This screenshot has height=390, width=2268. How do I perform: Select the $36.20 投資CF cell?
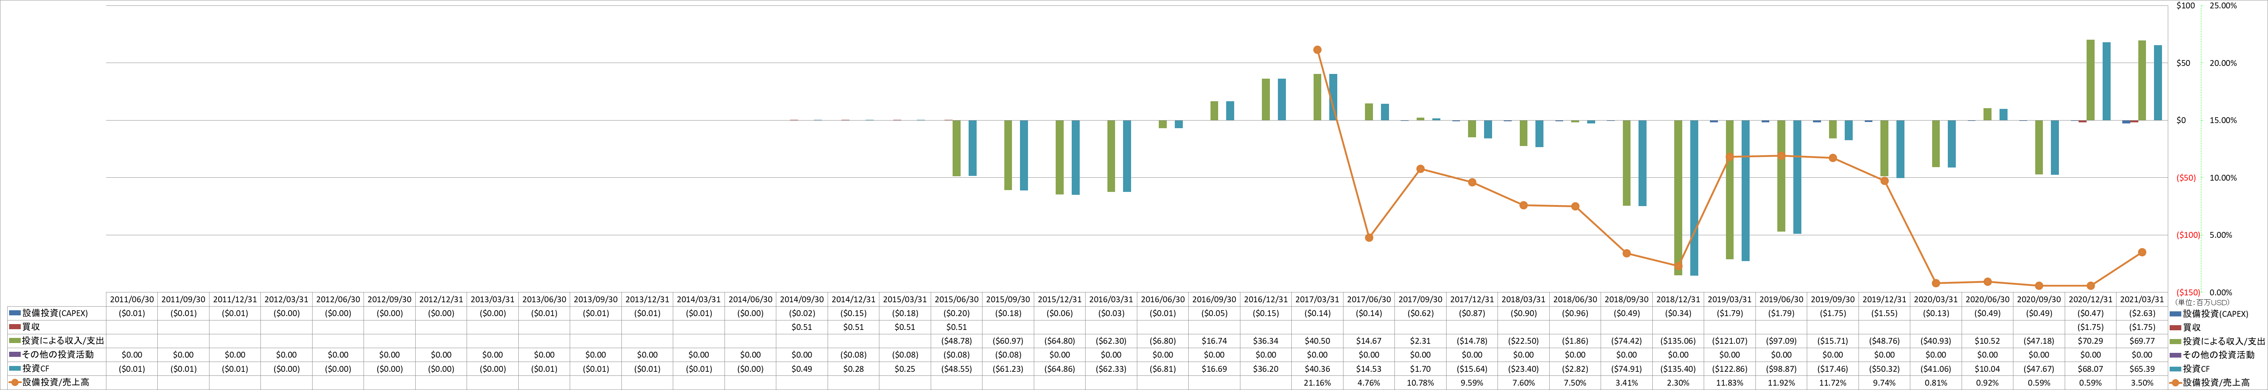point(1266,369)
